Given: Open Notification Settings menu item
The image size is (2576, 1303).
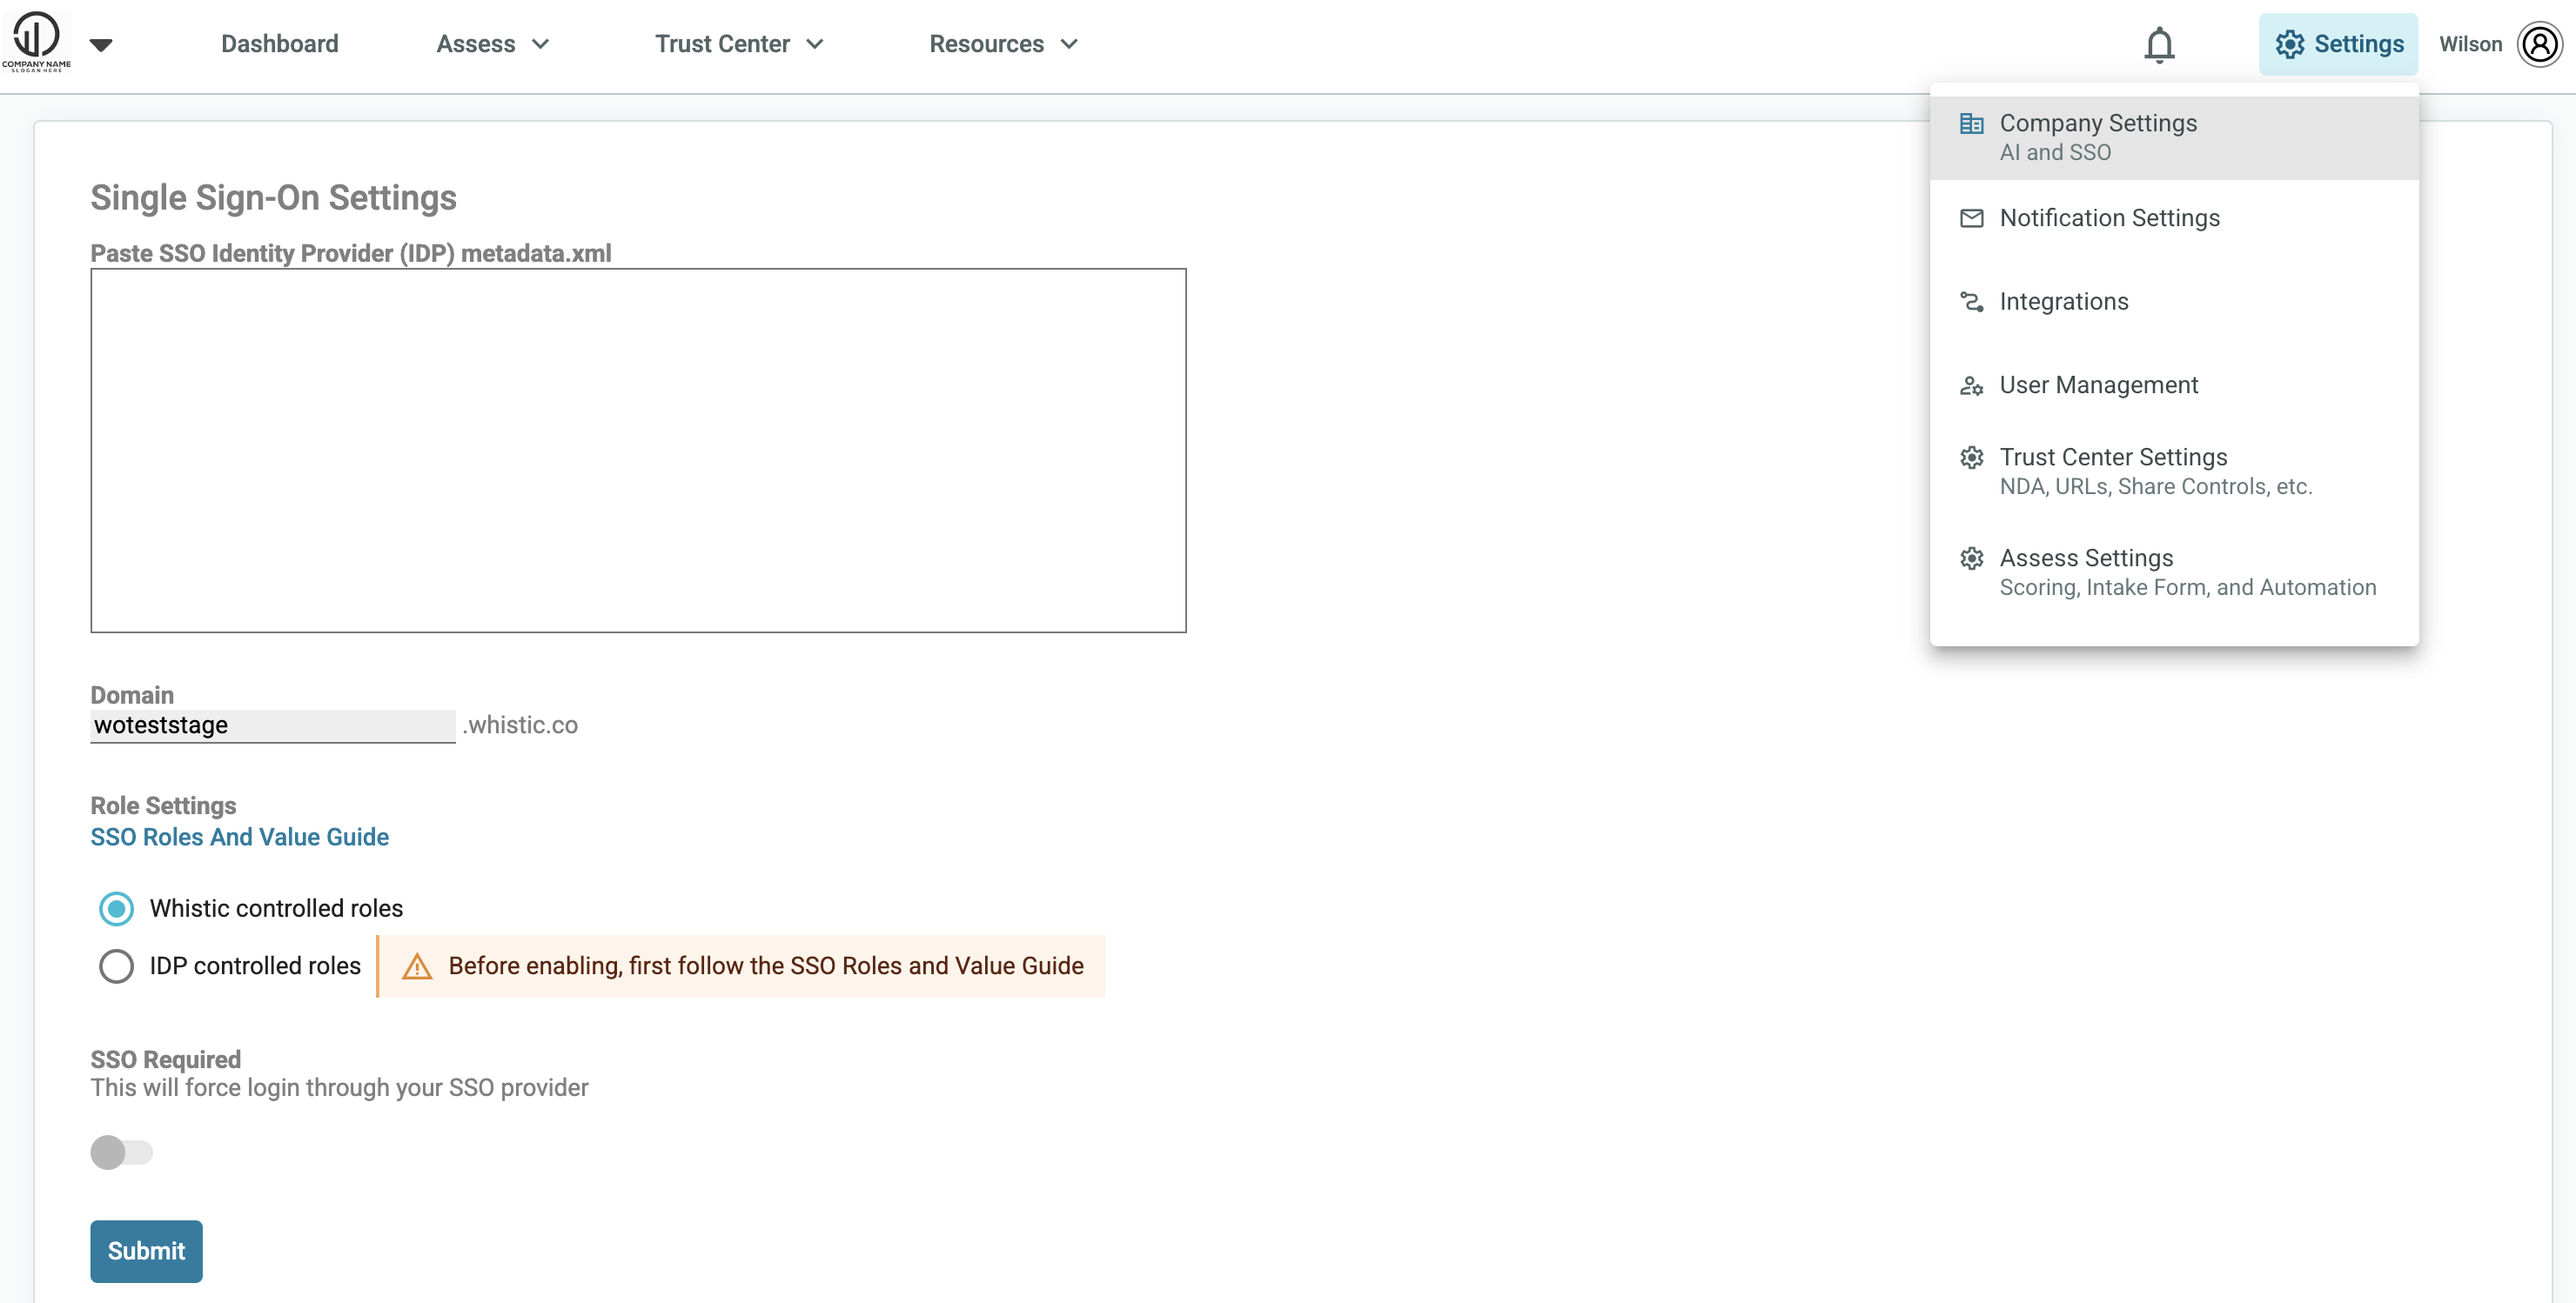Looking at the screenshot, I should 2174,217.
